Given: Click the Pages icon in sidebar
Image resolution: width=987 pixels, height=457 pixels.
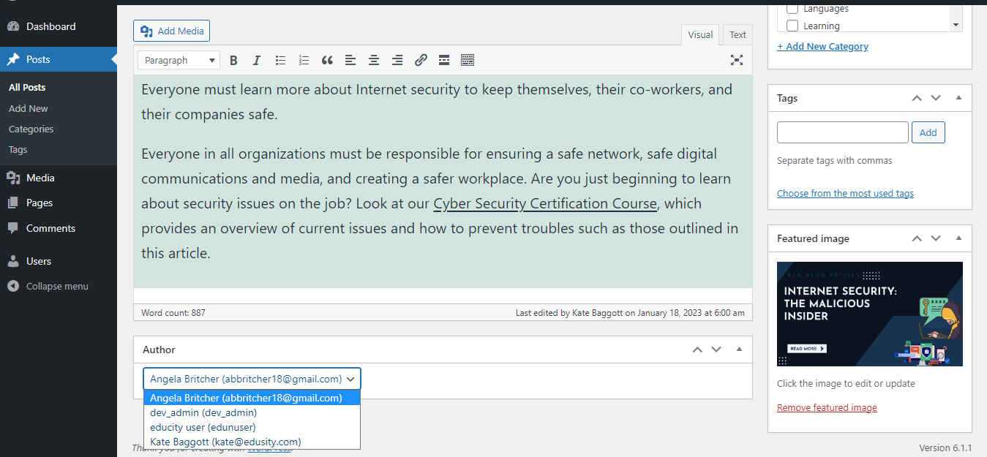Looking at the screenshot, I should pos(13,203).
